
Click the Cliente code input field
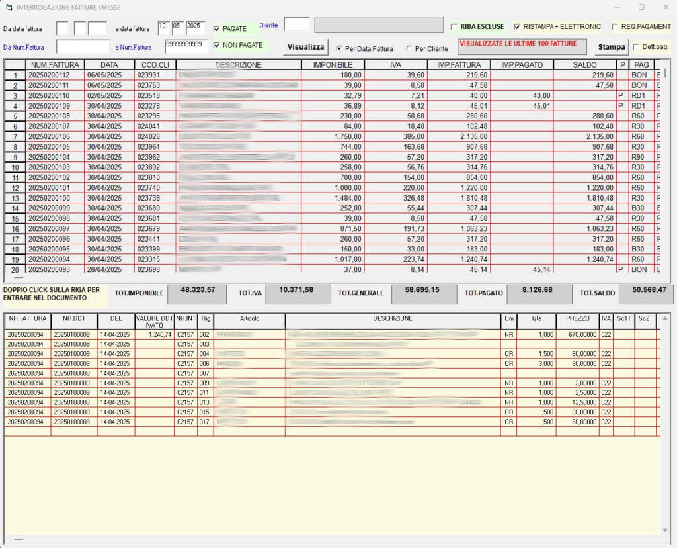coord(297,24)
